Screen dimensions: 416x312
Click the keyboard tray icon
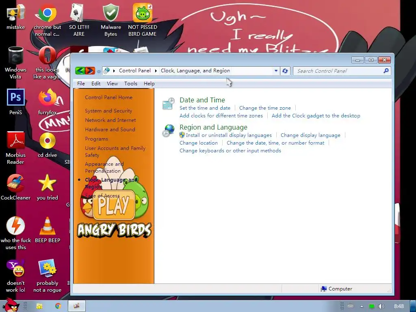click(351, 306)
